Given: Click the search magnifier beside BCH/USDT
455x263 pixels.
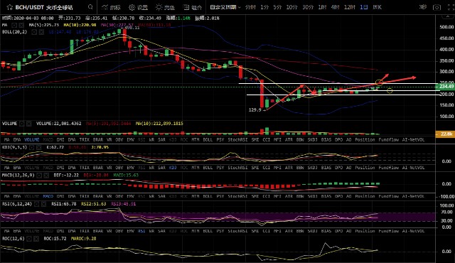Looking at the screenshot, I should (90, 7).
